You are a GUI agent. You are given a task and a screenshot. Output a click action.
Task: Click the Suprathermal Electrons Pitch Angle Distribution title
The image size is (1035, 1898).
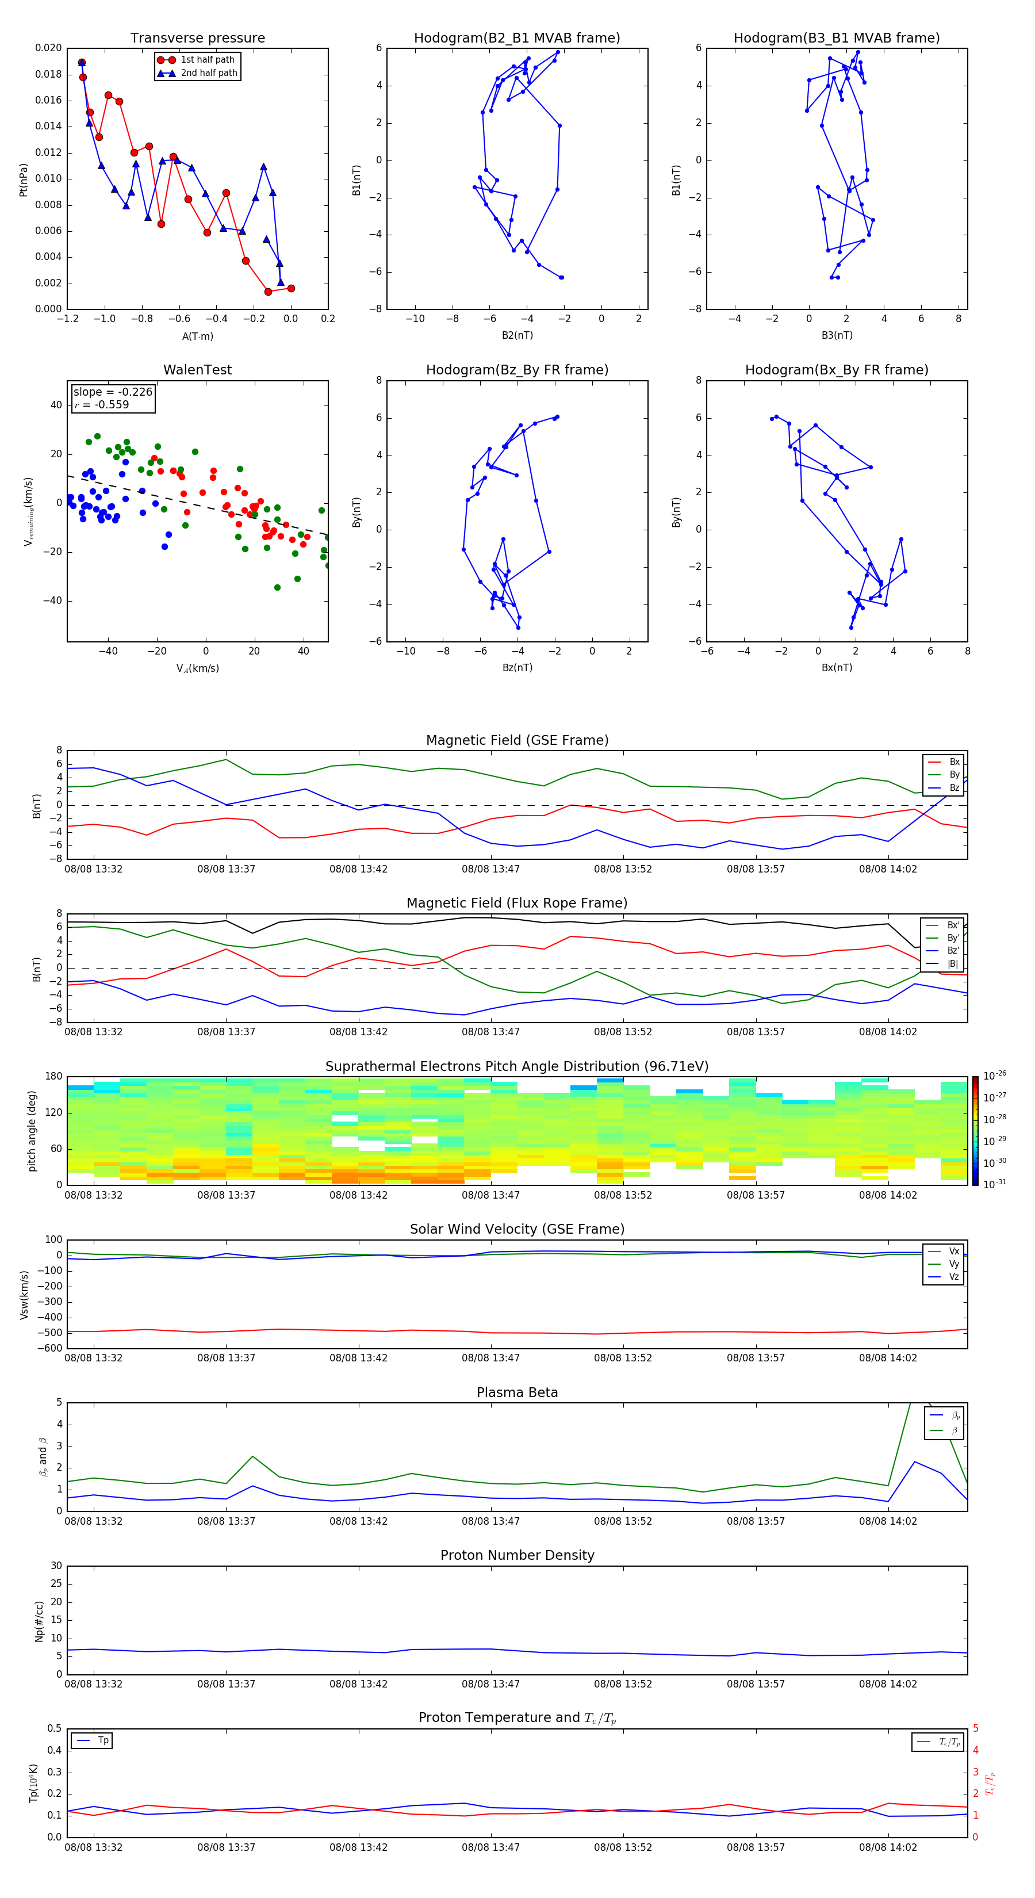[x=517, y=1066]
